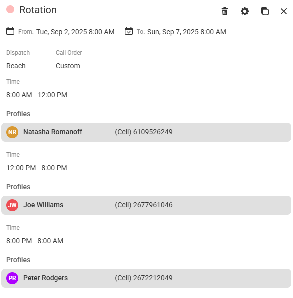Open Rotation settings gear icon
This screenshot has width=293, height=298.
point(245,11)
